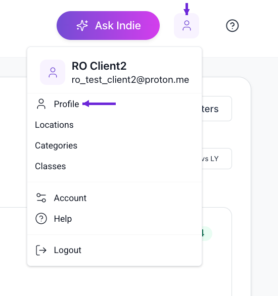Click the exit arrow icon beside Logout
The image size is (278, 296).
(41, 250)
